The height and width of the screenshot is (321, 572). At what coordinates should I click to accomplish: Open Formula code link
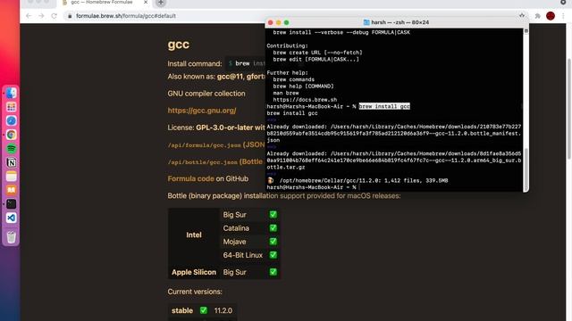[x=190, y=178]
